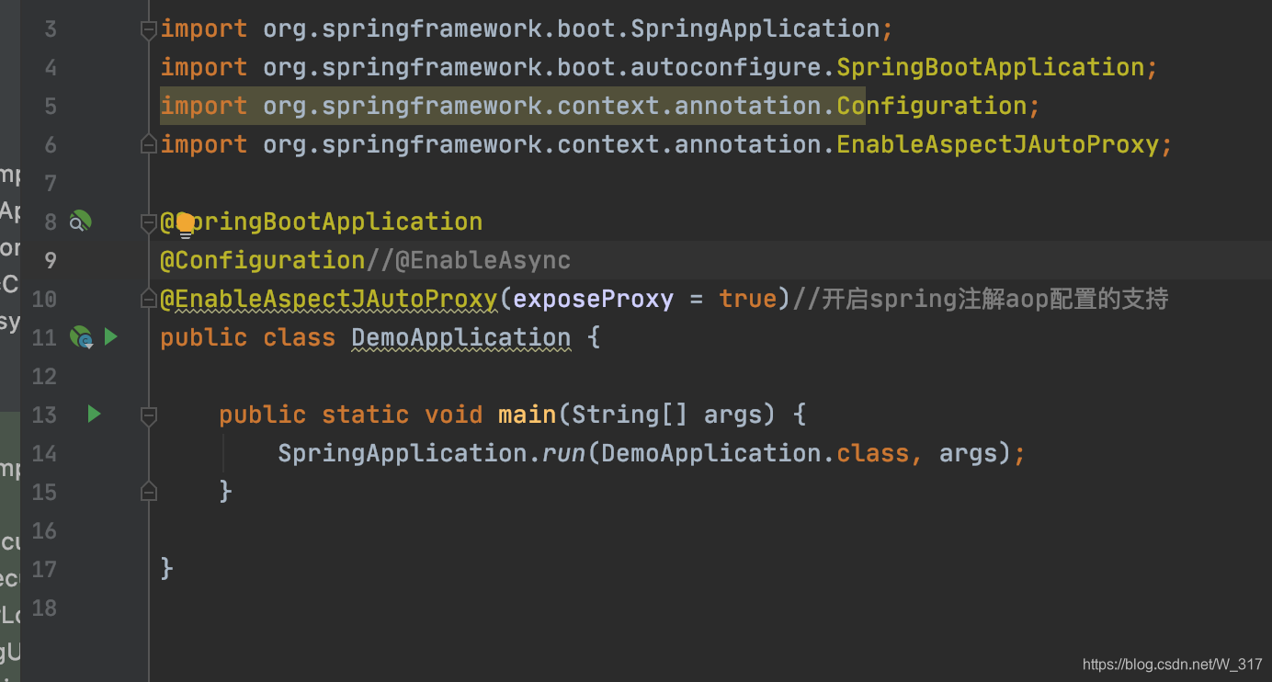Click the true keyword in the exposeProxy argument
The height and width of the screenshot is (682, 1272).
coord(747,298)
